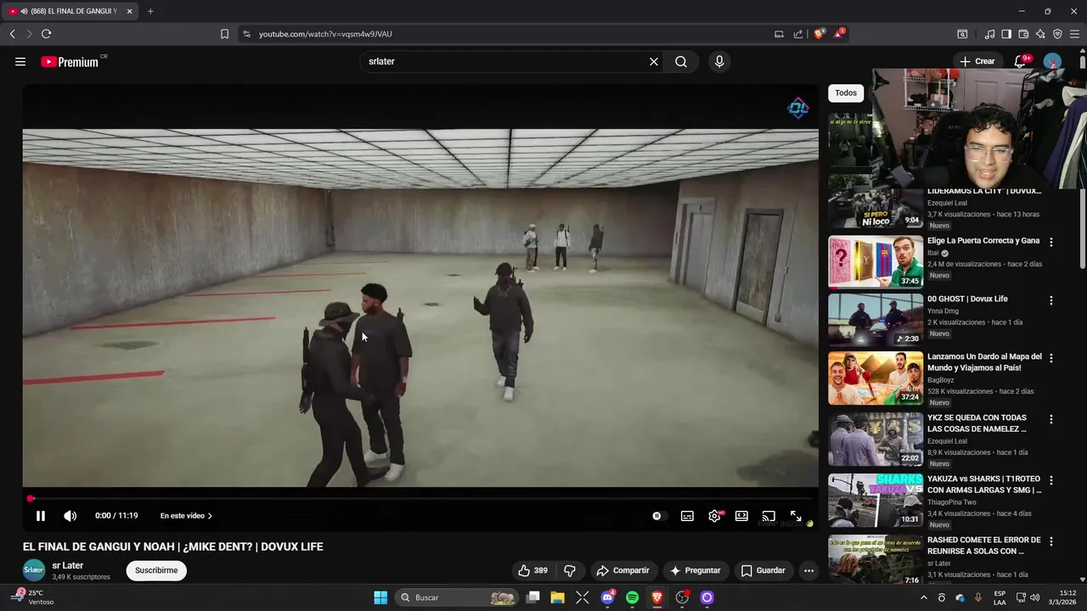Image resolution: width=1087 pixels, height=611 pixels.
Task: Open the Brave Shields lion icon
Action: pyautogui.click(x=819, y=34)
